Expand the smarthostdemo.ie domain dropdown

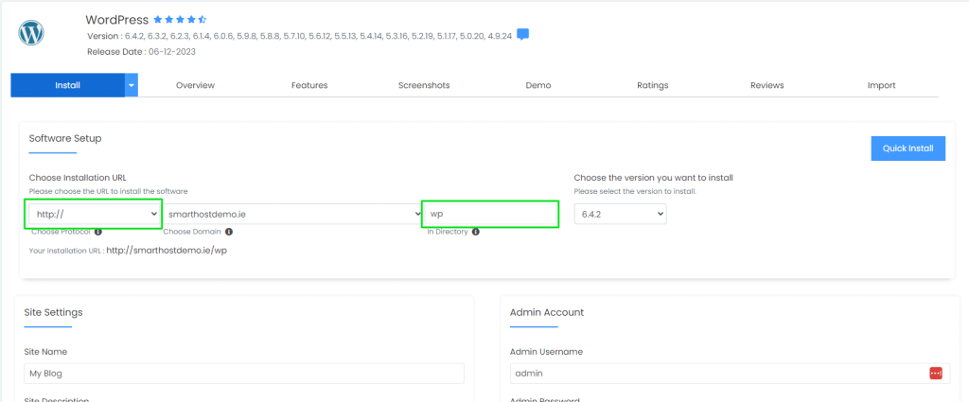pos(292,214)
